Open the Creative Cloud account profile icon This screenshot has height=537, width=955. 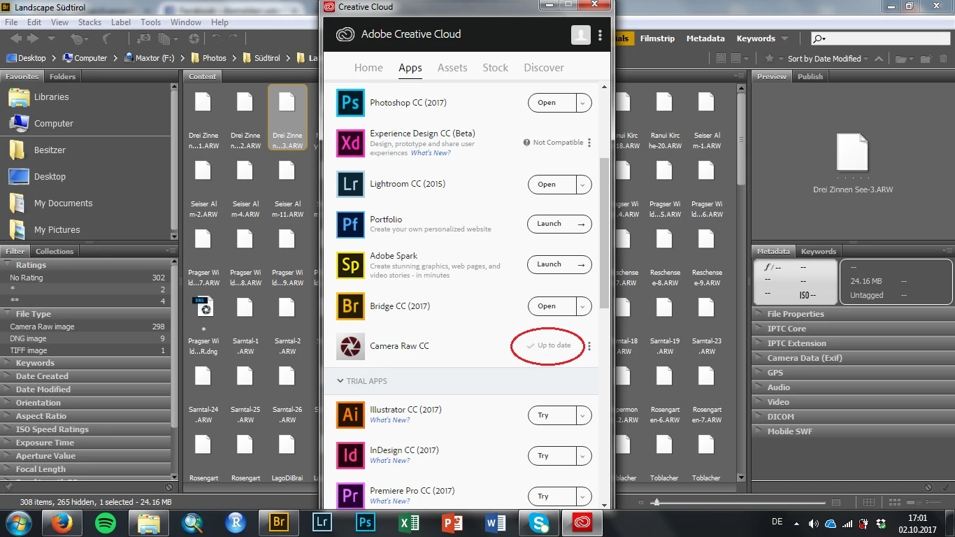[x=580, y=35]
